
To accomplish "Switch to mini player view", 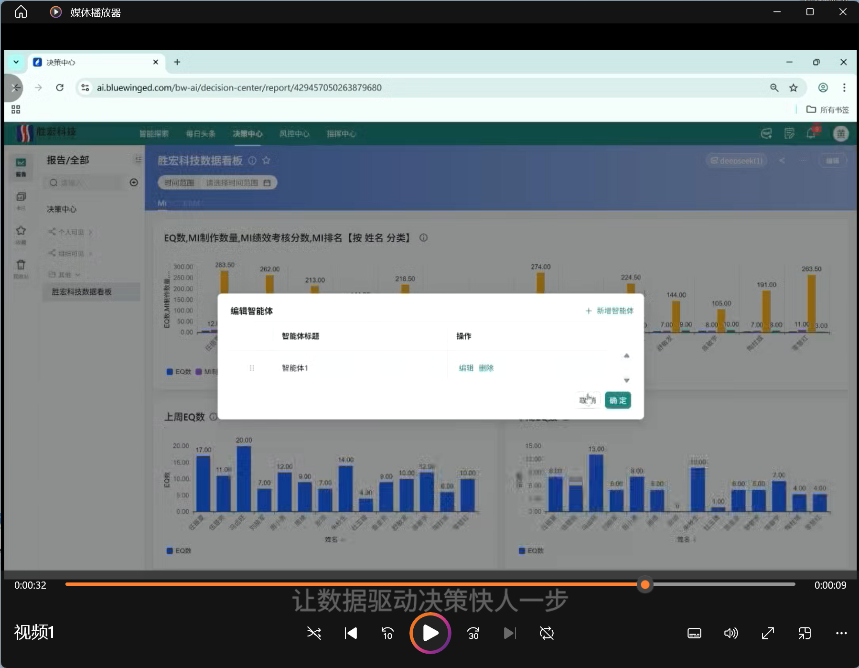I will click(x=805, y=633).
